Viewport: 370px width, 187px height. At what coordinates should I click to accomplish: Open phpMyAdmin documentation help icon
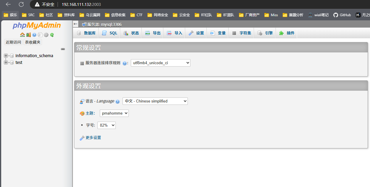point(34,35)
